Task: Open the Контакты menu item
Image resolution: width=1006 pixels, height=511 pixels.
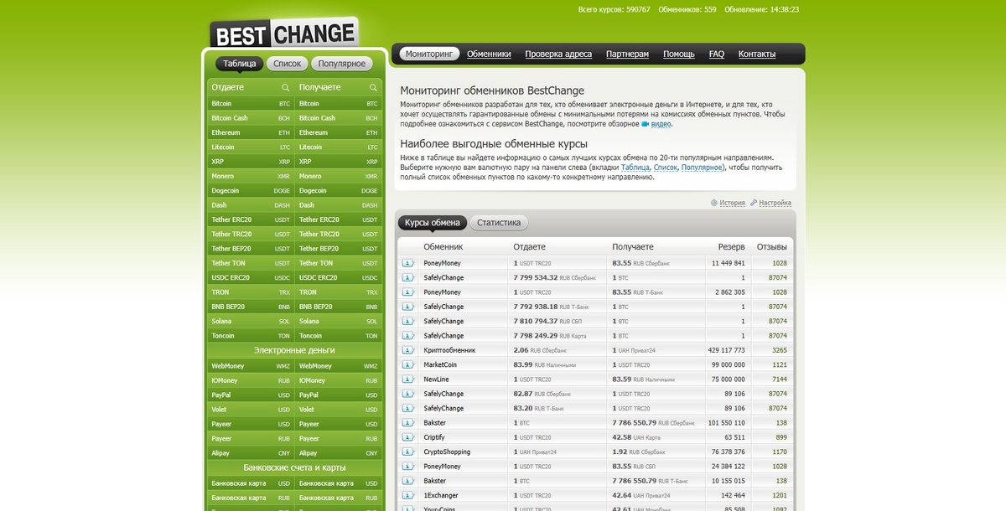Action: [757, 54]
